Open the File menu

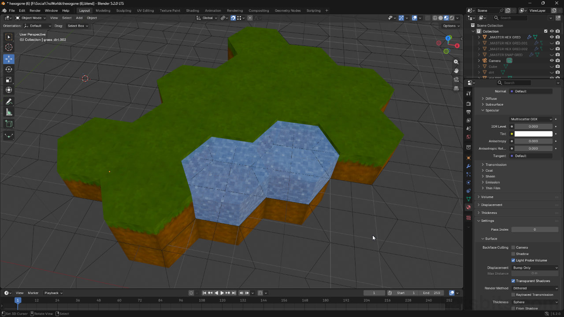12,11
